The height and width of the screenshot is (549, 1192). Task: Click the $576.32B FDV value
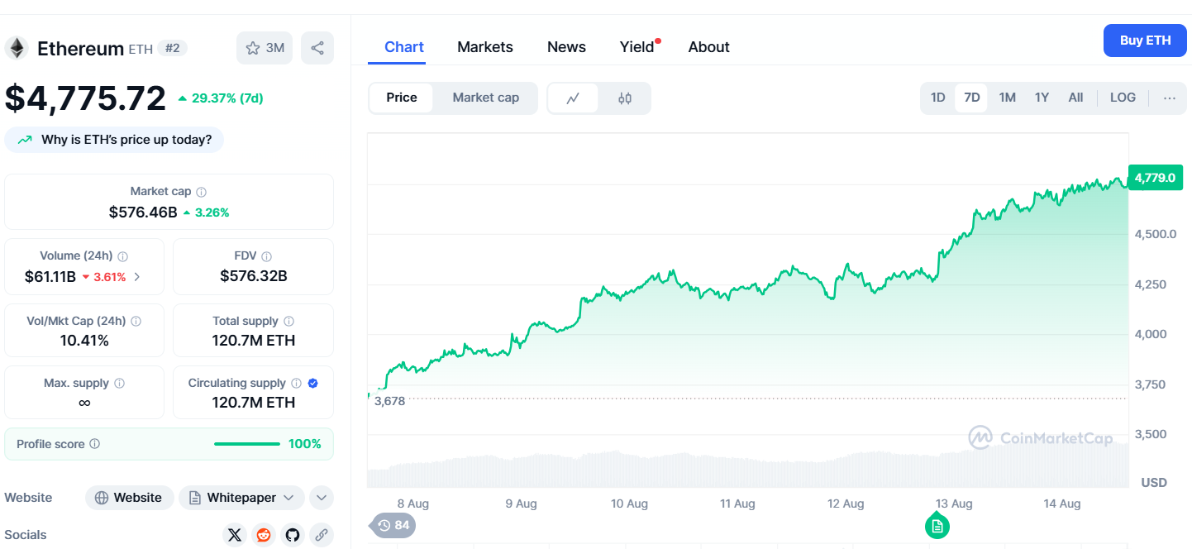pos(254,276)
